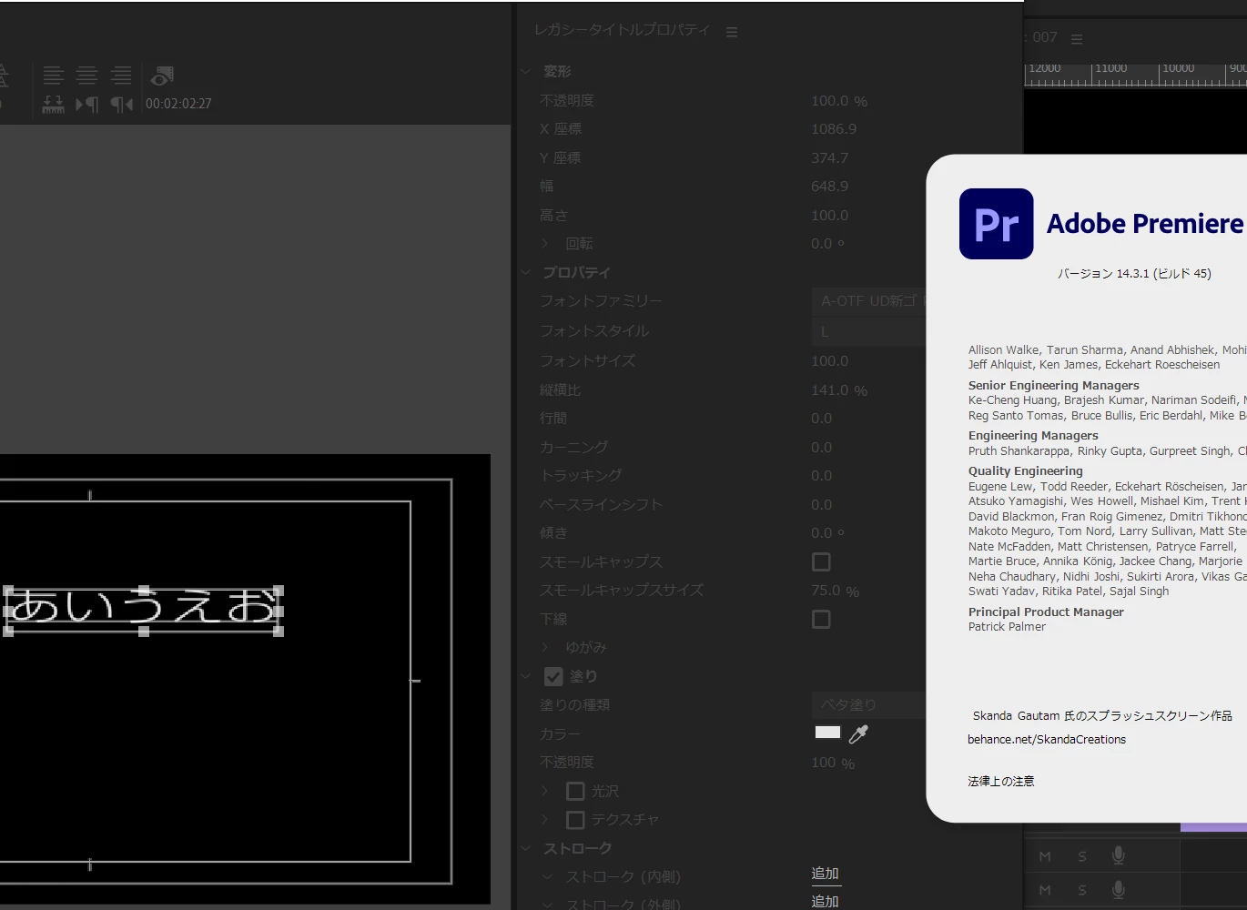
Task: Center-align the title text
Action: click(x=87, y=76)
